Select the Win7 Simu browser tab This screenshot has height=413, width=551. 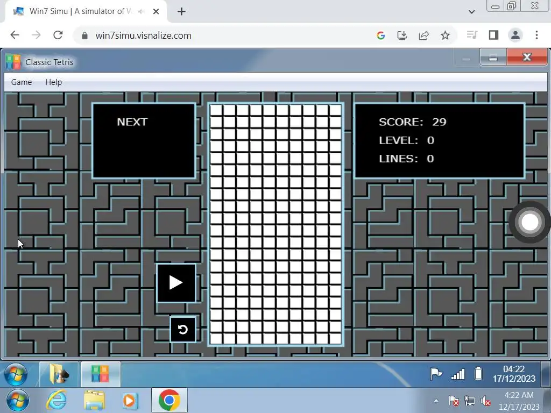pos(87,11)
